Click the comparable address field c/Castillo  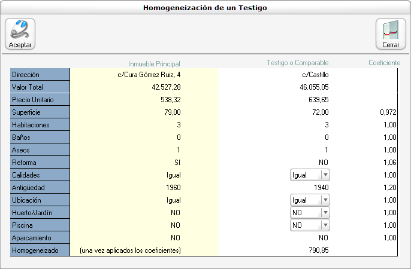point(316,75)
